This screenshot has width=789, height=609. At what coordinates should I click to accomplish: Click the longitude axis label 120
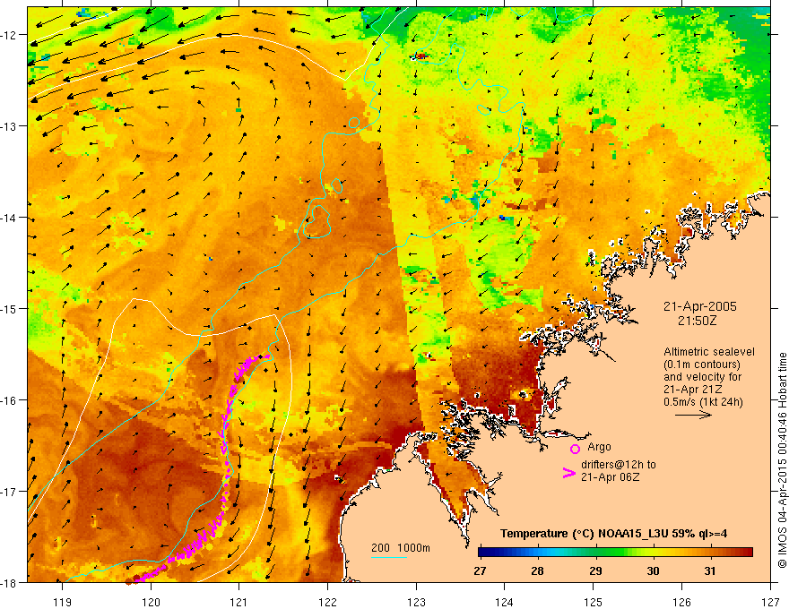[x=151, y=602]
